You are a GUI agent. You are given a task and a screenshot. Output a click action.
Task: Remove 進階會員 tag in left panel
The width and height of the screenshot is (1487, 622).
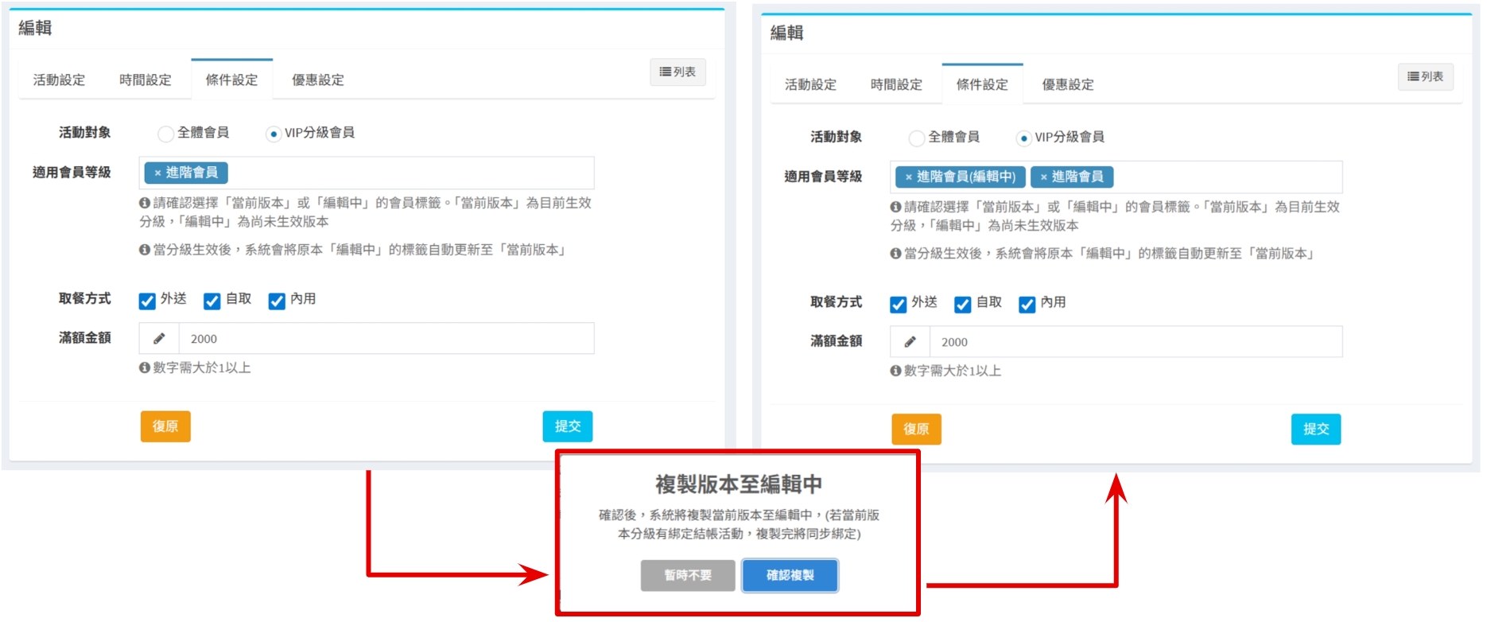(x=157, y=173)
